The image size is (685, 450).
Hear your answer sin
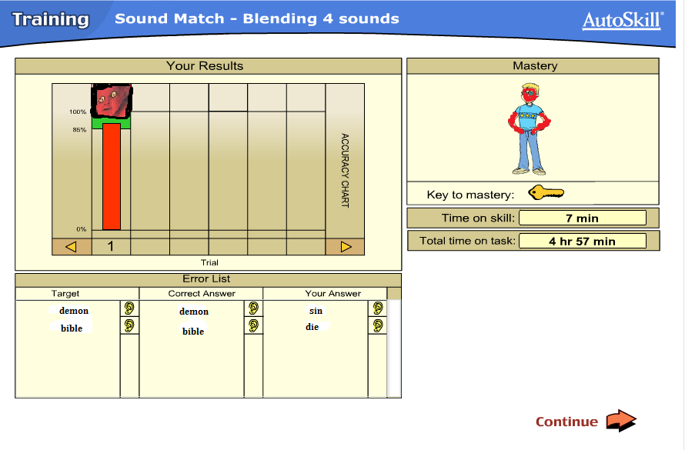tap(378, 308)
